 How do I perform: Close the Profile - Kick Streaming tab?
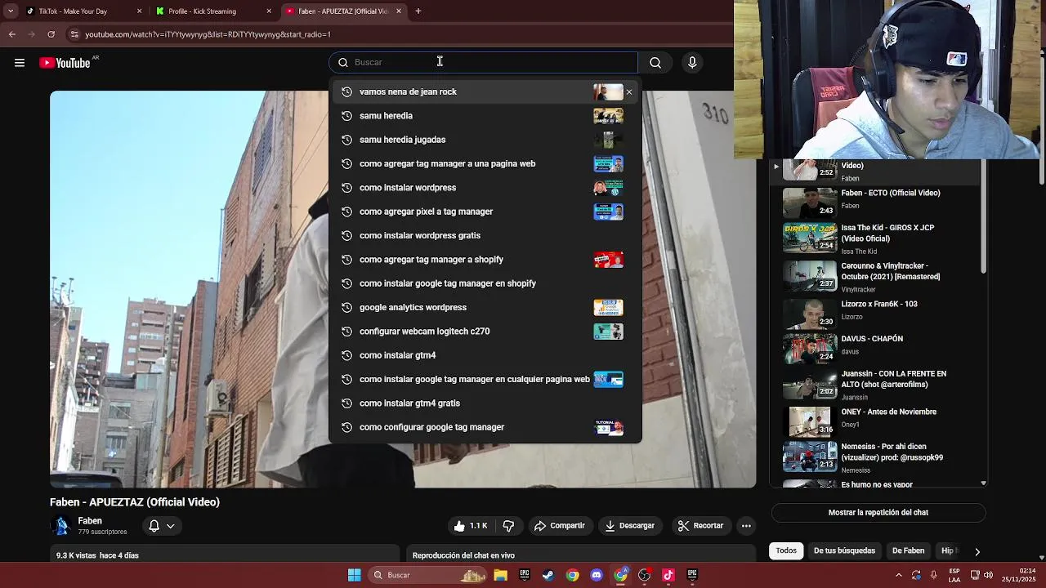tap(269, 11)
